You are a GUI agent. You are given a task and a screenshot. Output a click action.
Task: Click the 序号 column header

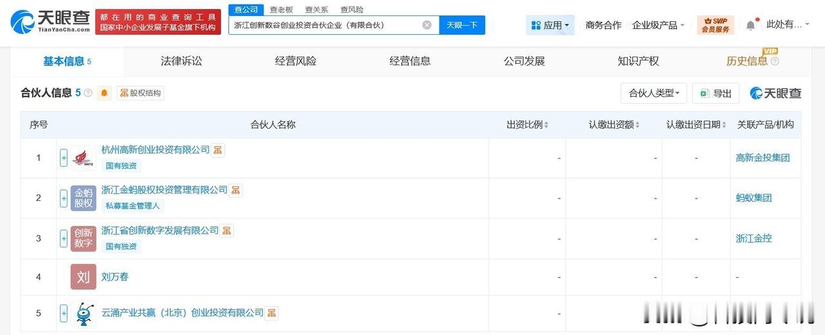click(39, 125)
